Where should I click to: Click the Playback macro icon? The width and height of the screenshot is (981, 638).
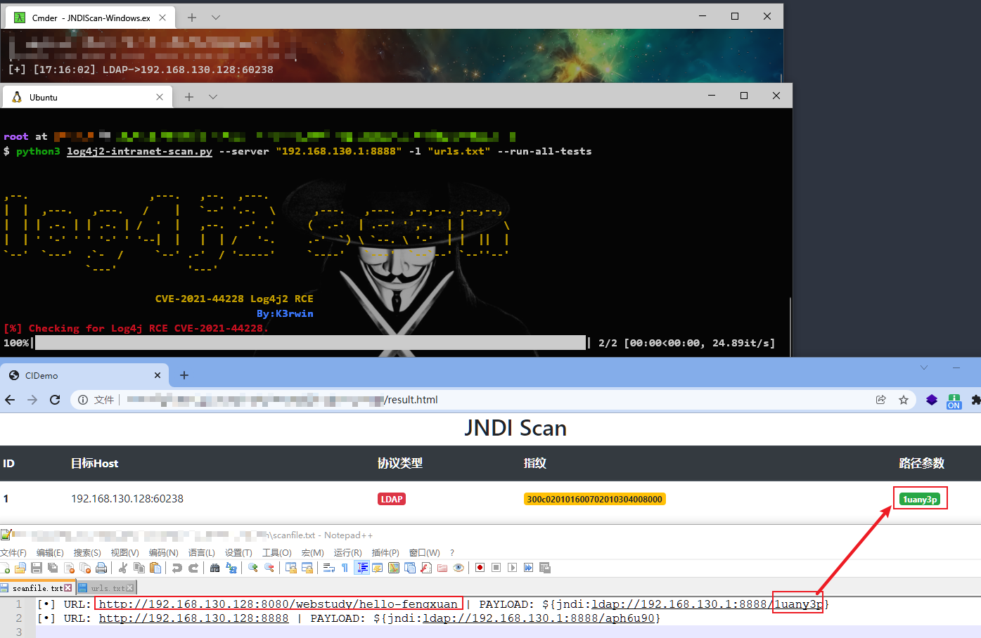tap(513, 568)
